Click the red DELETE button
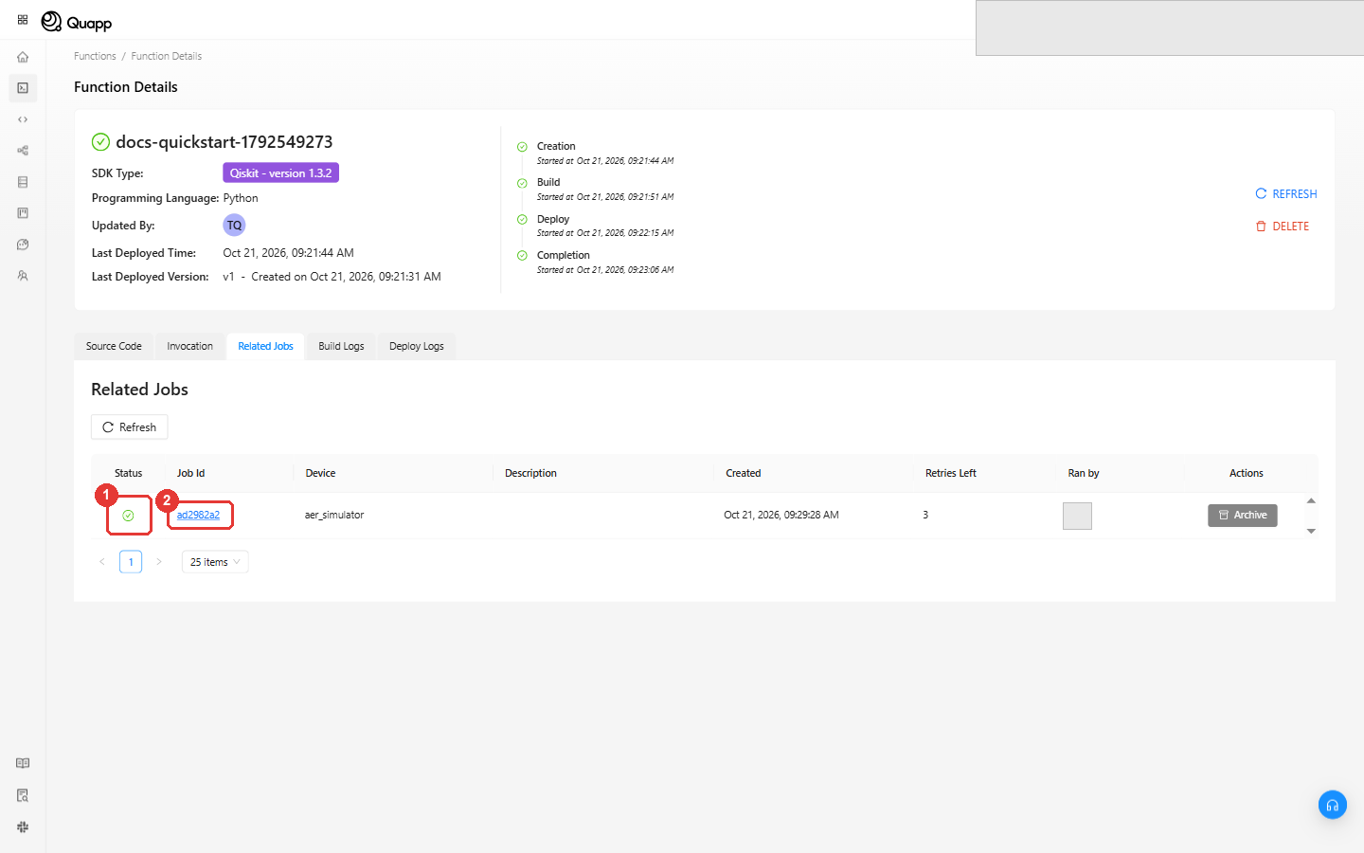The width and height of the screenshot is (1364, 853). (1283, 227)
